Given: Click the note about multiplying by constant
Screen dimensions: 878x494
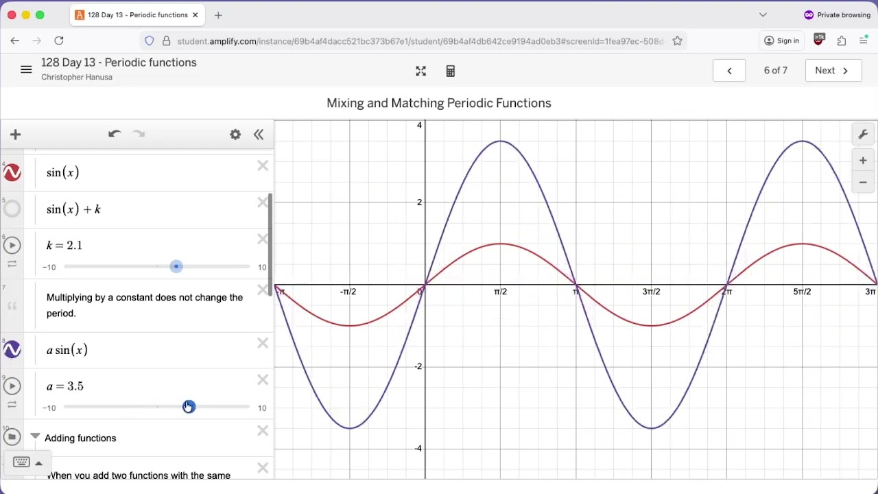Looking at the screenshot, I should pyautogui.click(x=145, y=305).
